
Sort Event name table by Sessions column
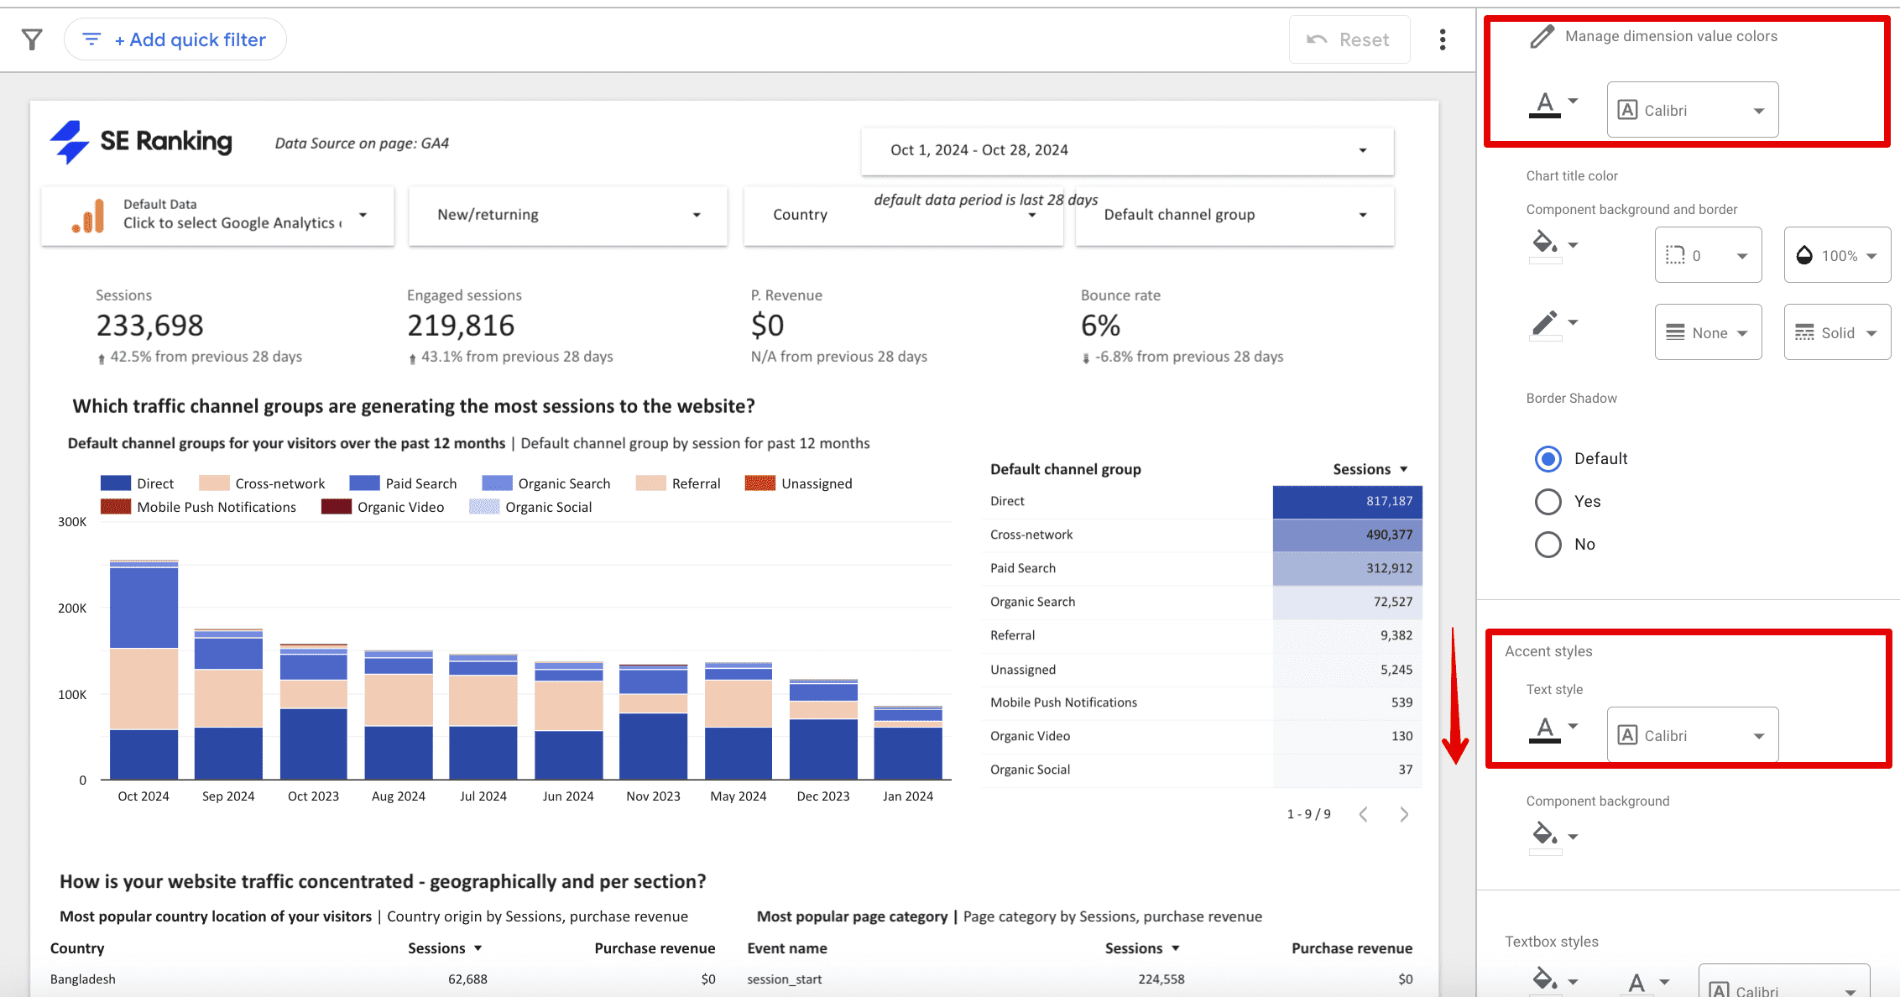tap(1142, 948)
